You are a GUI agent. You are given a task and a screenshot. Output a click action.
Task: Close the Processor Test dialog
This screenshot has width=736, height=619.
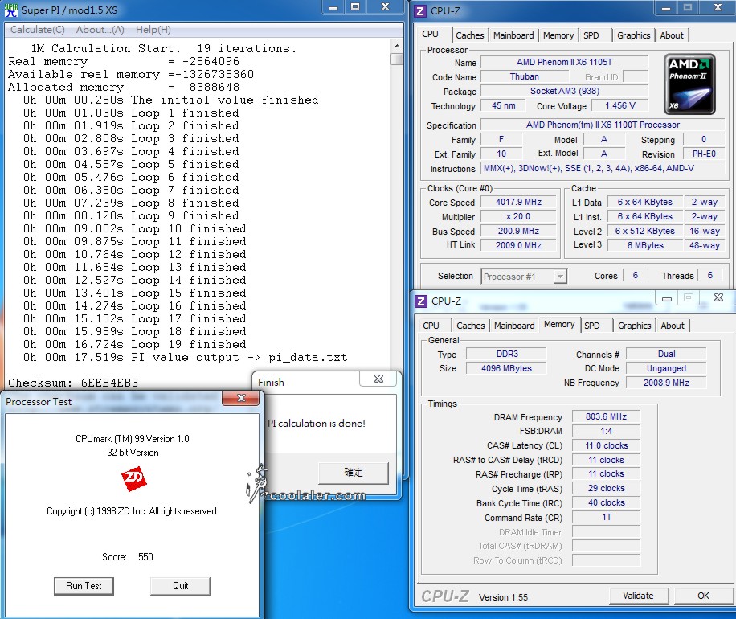(x=241, y=398)
